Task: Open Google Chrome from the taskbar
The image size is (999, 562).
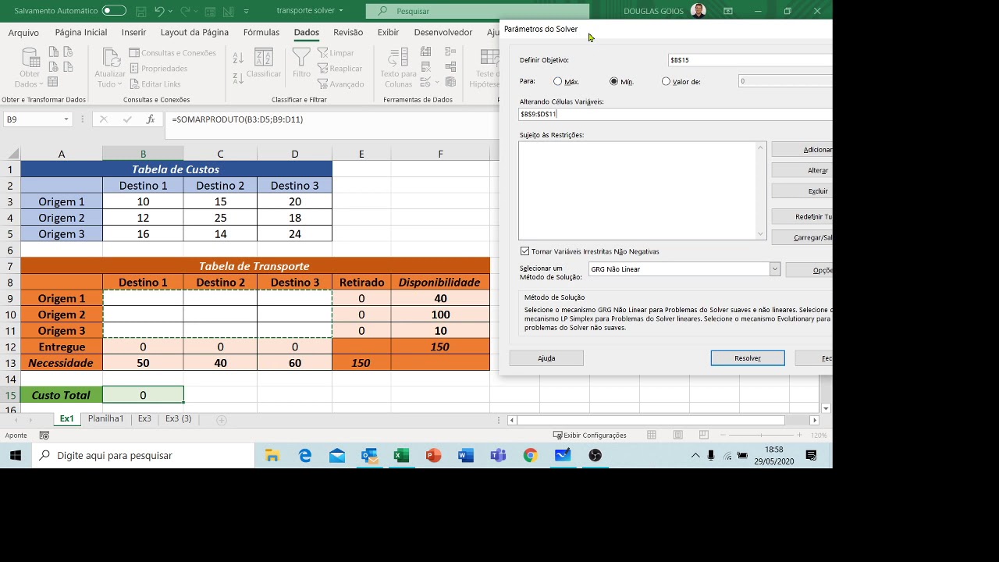Action: pos(531,456)
